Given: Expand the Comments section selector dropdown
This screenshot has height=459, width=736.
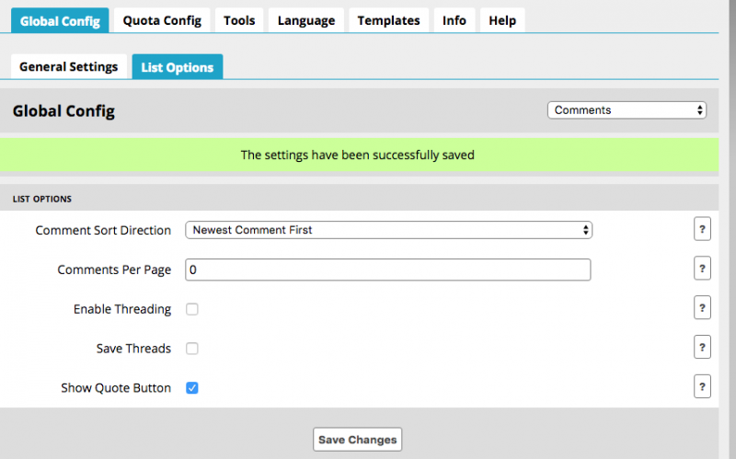Looking at the screenshot, I should tap(627, 110).
